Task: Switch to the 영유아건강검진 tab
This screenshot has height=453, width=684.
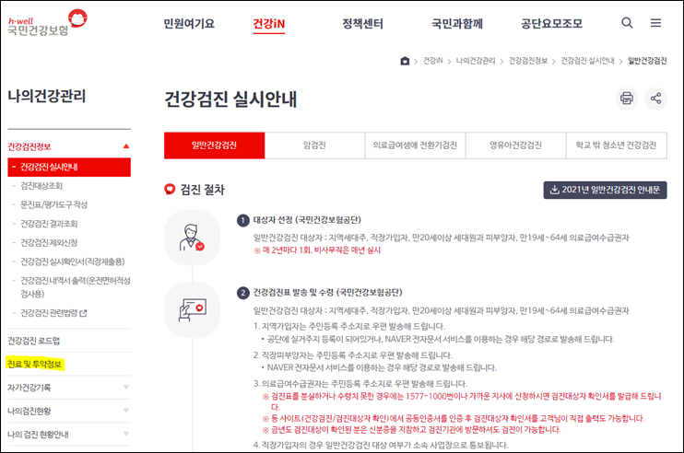Action: (x=515, y=145)
